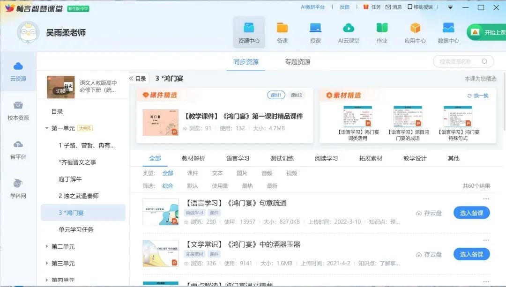506x287 pixels.
Task: Select the 教材解析 category tab
Action: tap(193, 158)
